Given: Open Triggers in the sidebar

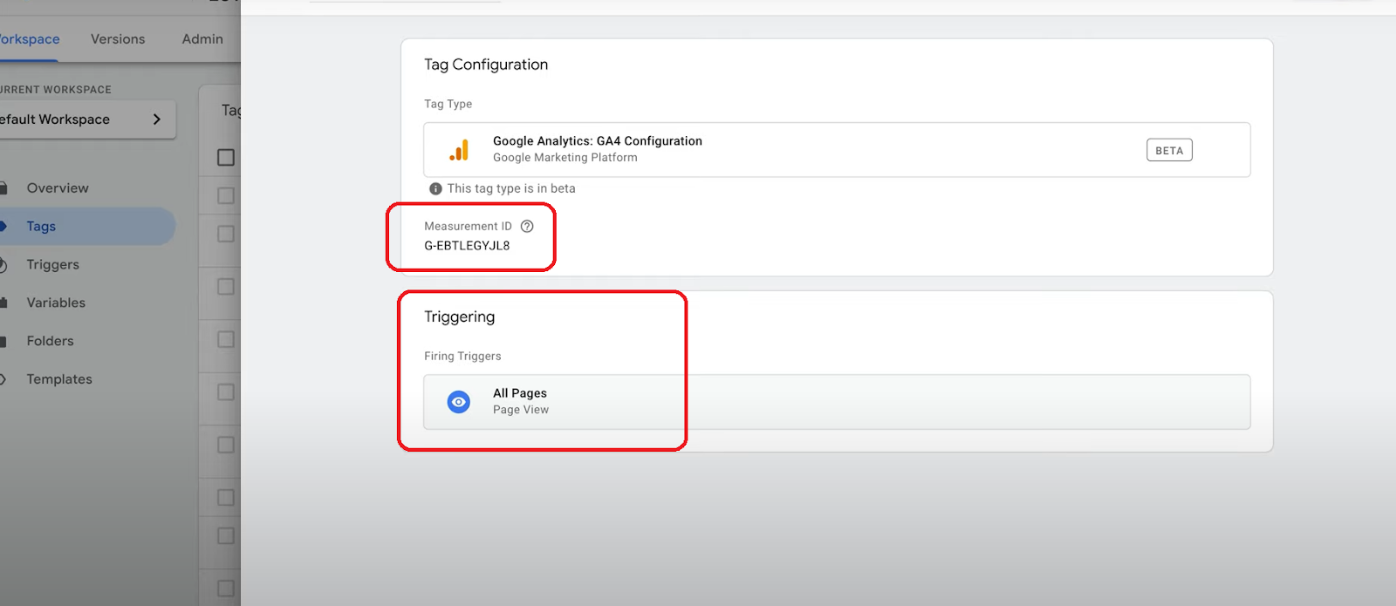Looking at the screenshot, I should [x=52, y=265].
